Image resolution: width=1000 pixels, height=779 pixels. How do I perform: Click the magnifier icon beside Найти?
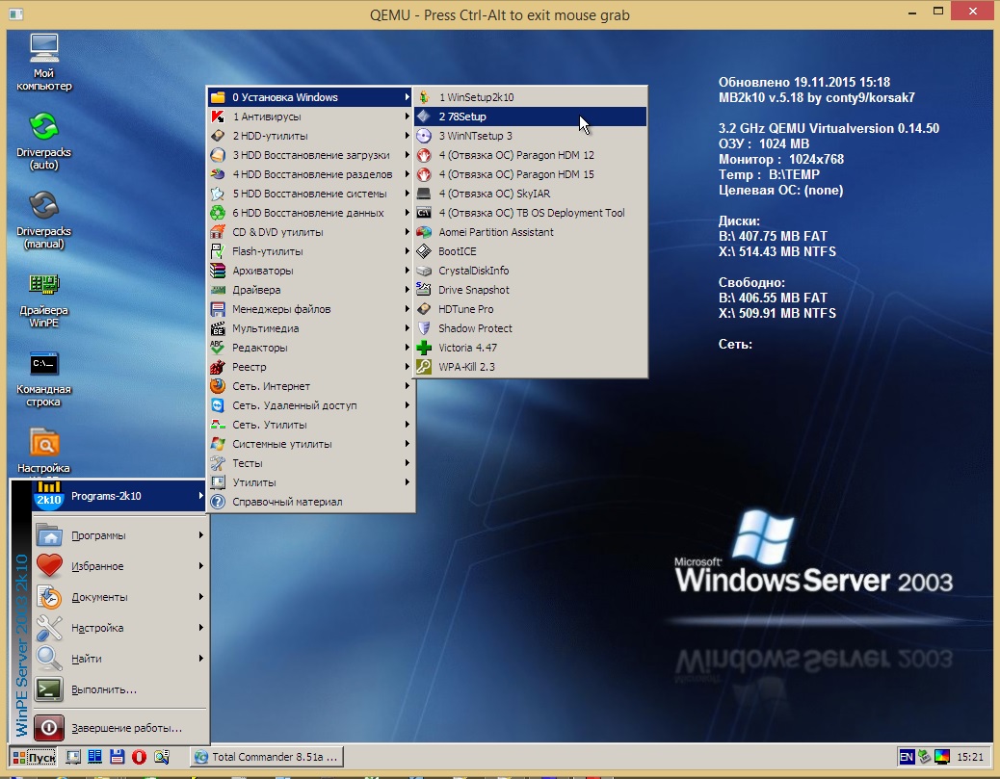coord(49,658)
